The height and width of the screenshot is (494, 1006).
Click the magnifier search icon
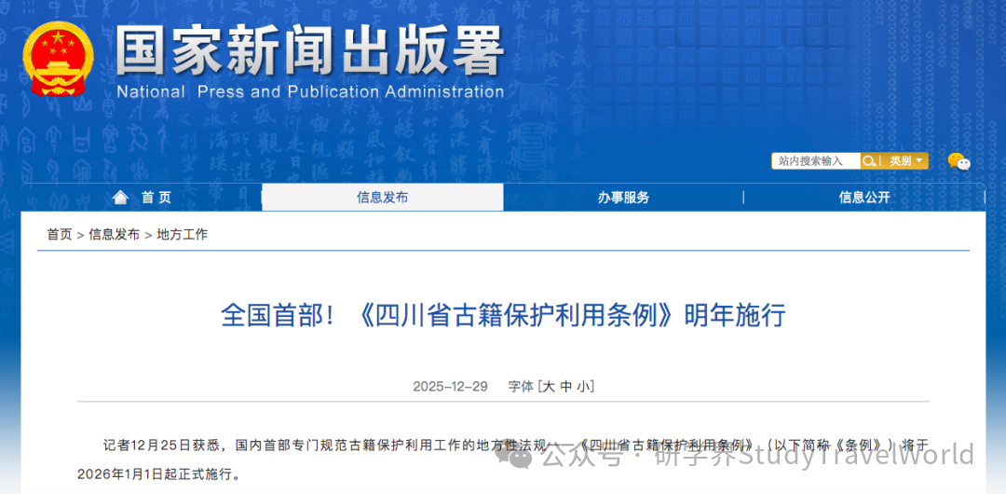coord(868,161)
